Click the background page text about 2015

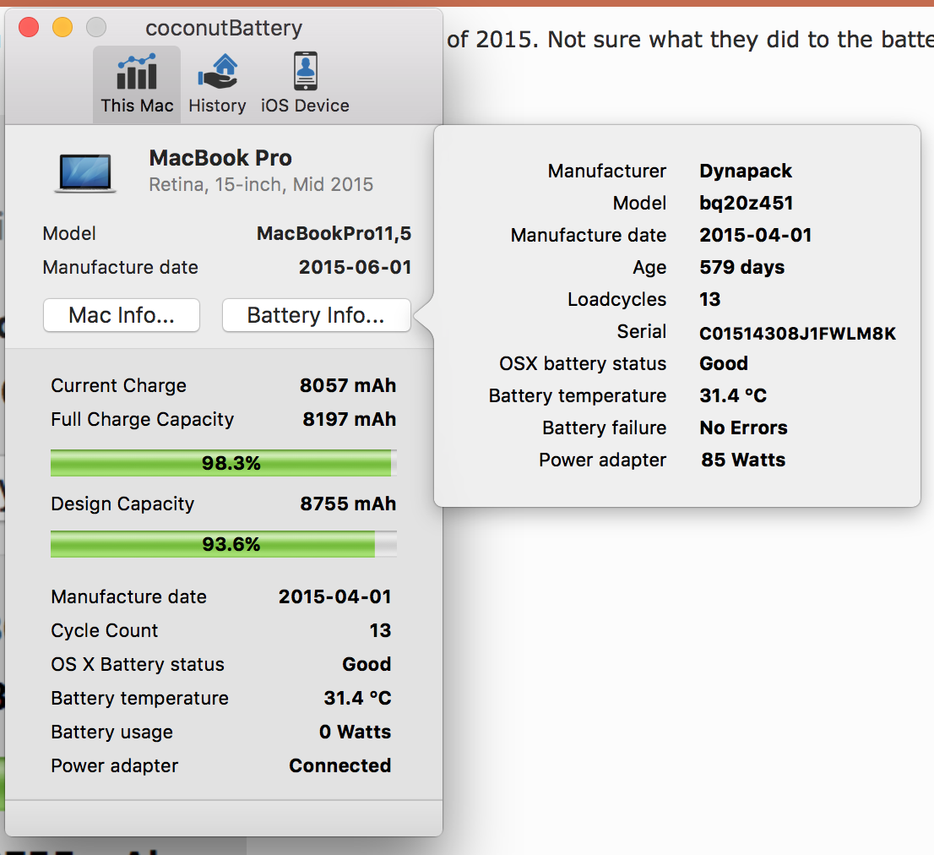690,40
